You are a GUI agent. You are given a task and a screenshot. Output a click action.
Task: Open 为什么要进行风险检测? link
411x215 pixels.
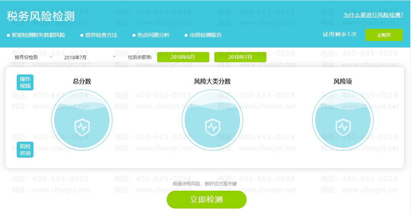tap(373, 15)
